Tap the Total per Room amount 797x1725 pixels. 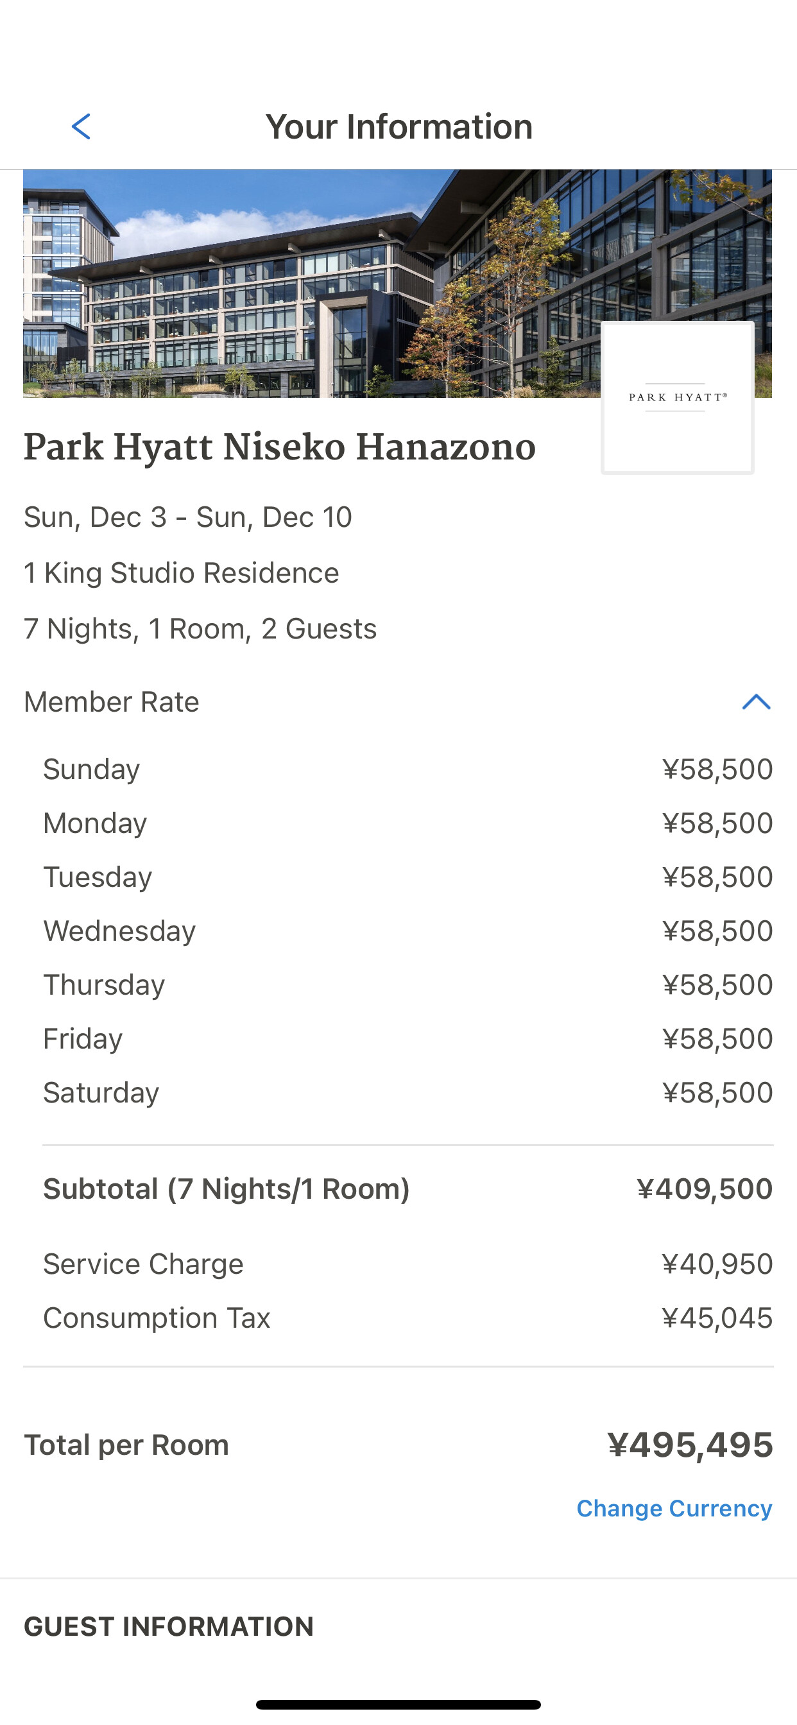690,1445
